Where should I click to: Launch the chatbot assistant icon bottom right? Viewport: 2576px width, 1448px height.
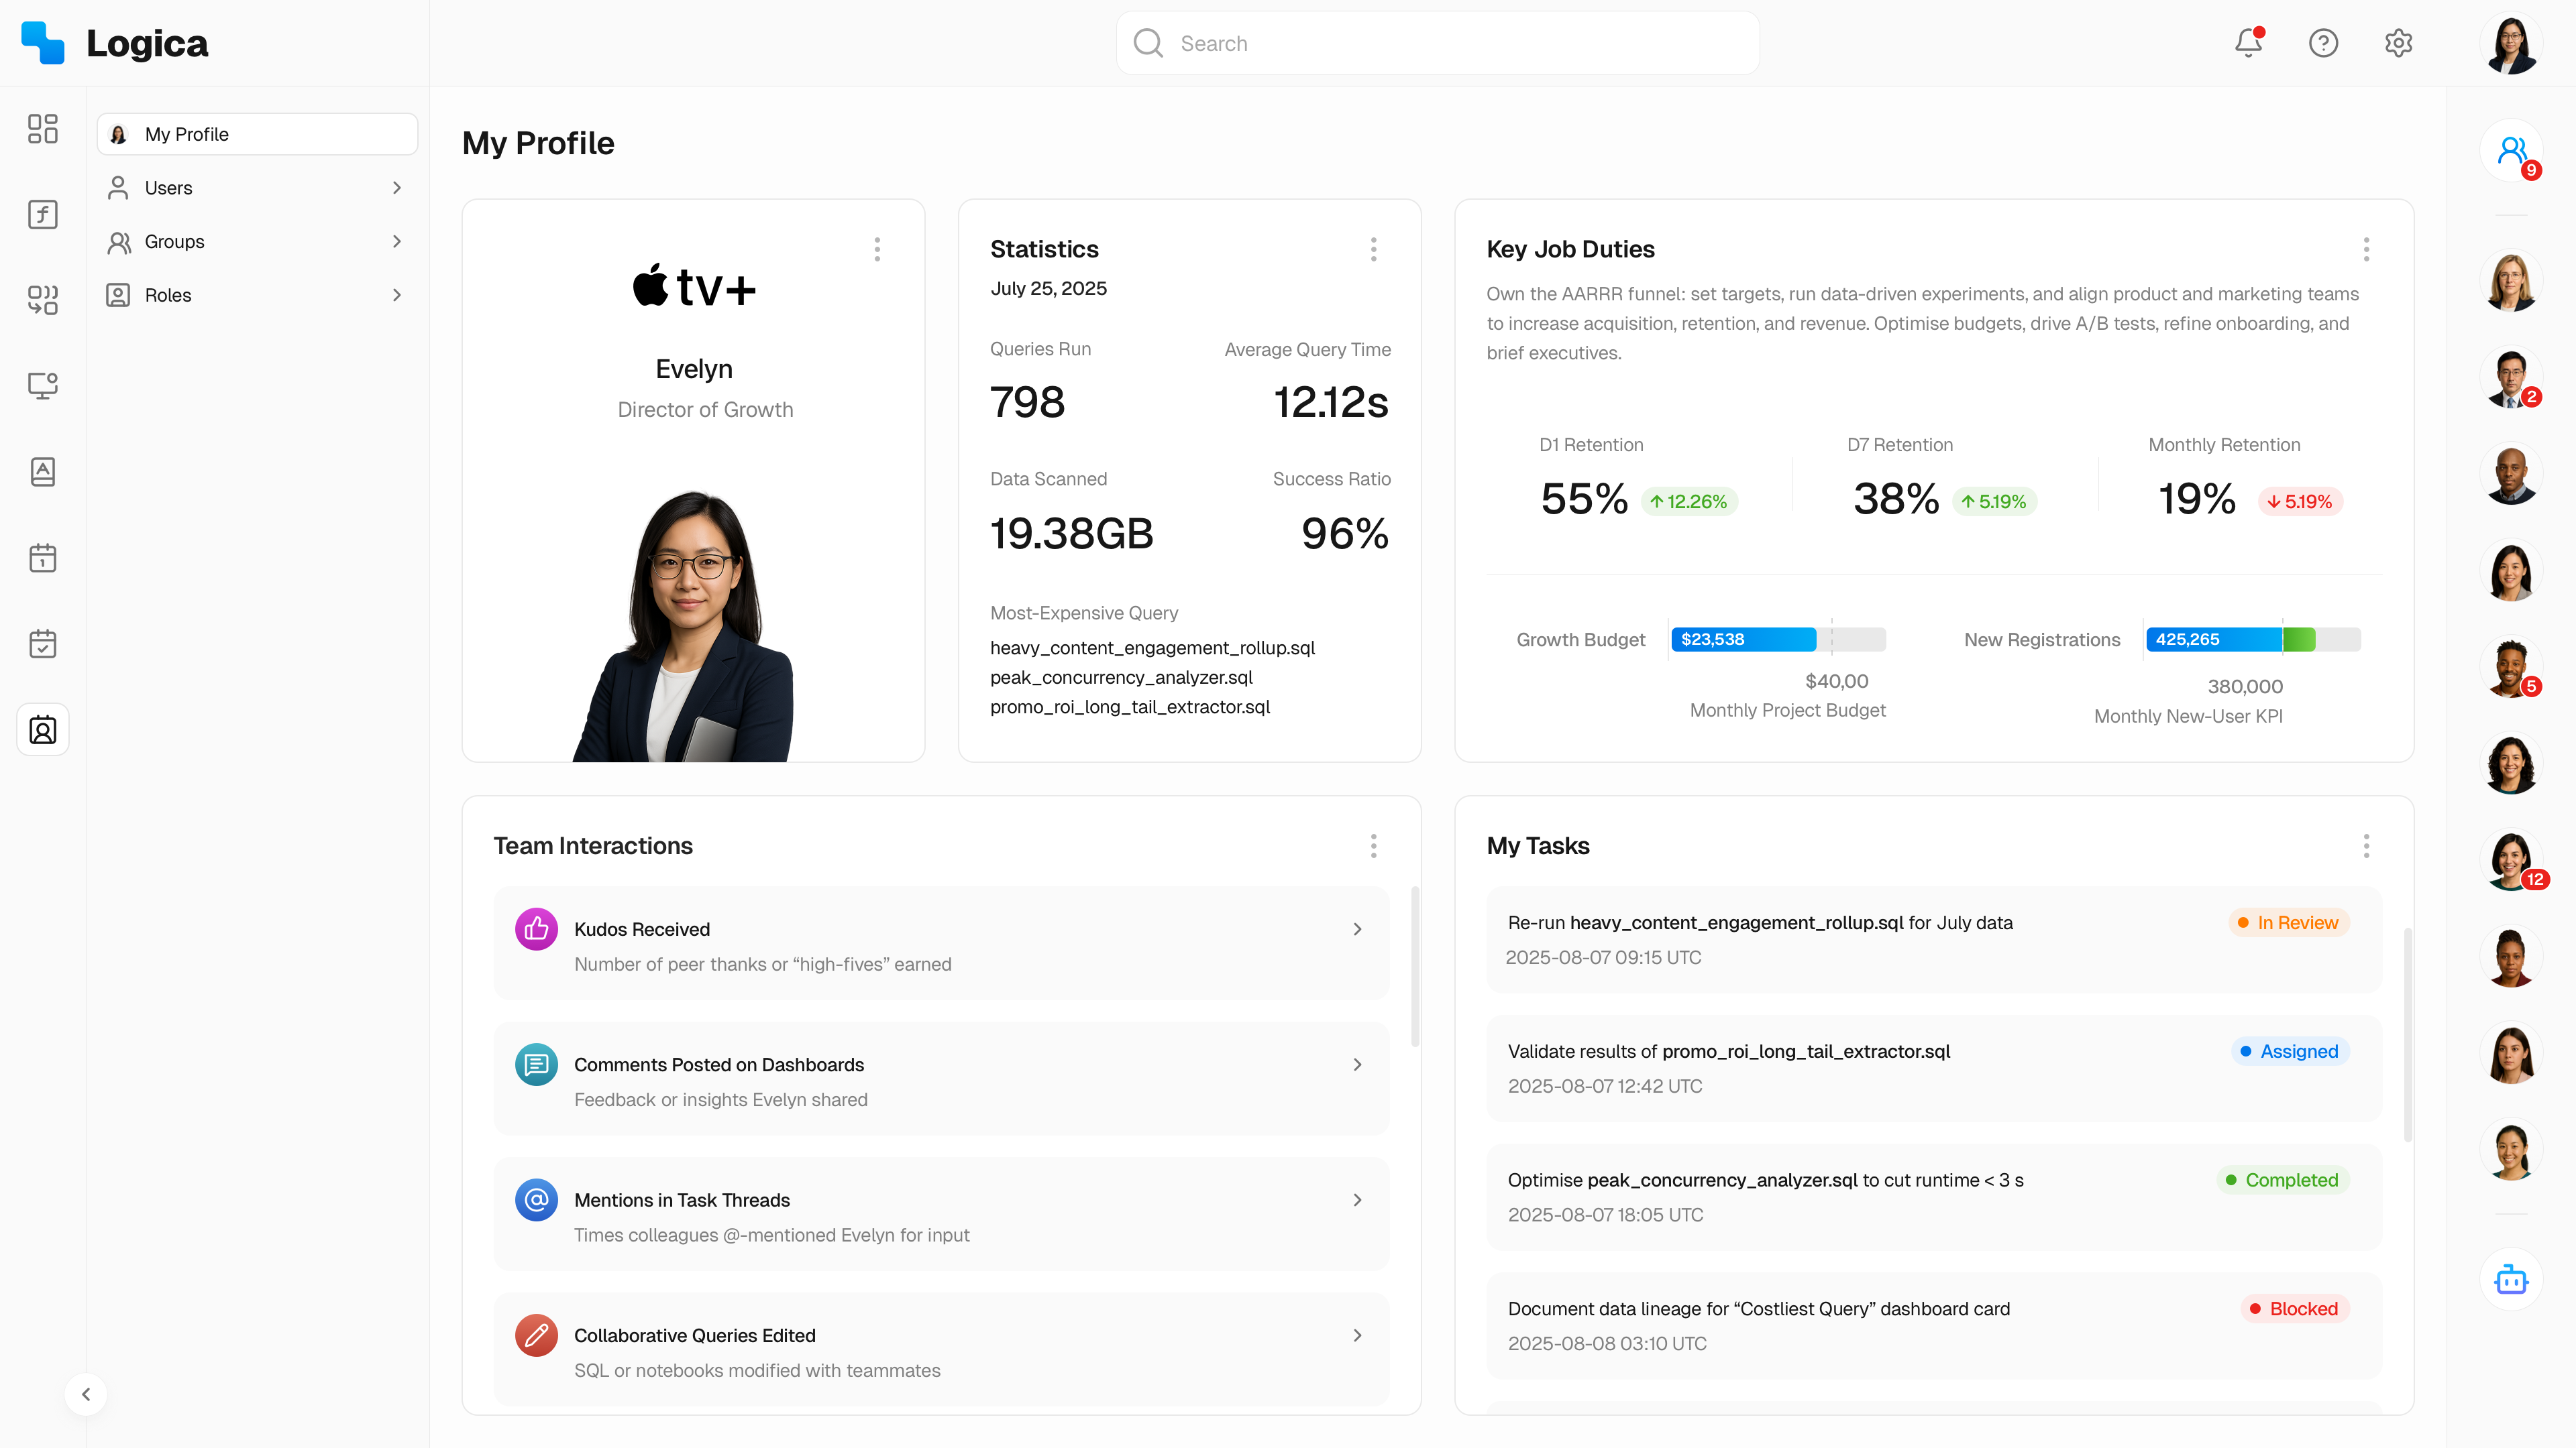click(x=2511, y=1279)
